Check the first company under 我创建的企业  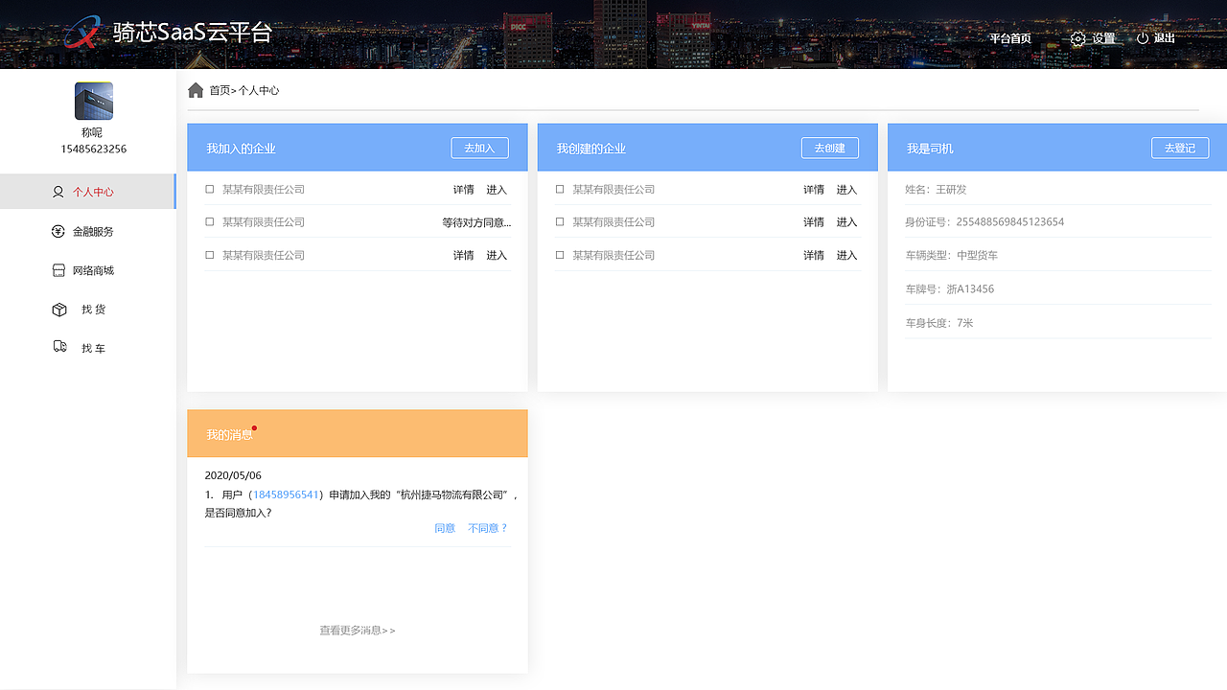559,189
